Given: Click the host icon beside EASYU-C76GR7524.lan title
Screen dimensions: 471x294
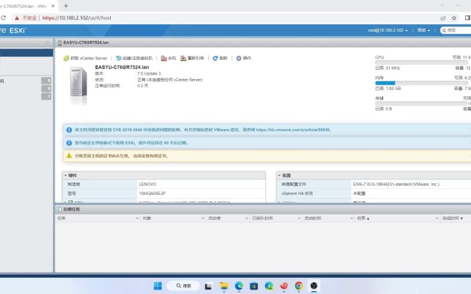Looking at the screenshot, I should coord(59,43).
